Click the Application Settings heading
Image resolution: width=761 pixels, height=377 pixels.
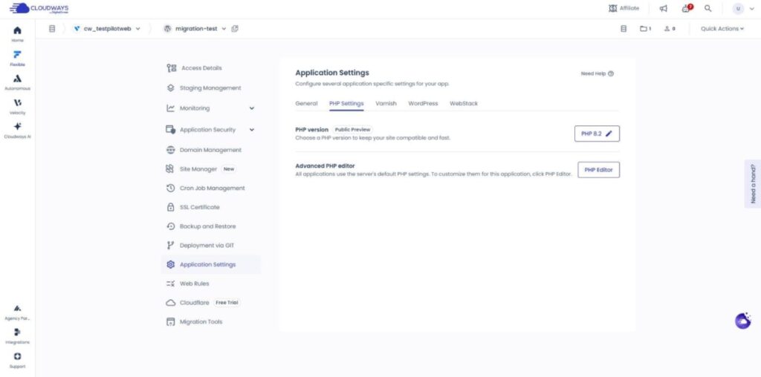[x=332, y=73]
